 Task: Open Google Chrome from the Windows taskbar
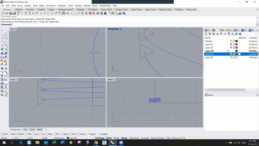pos(96,142)
